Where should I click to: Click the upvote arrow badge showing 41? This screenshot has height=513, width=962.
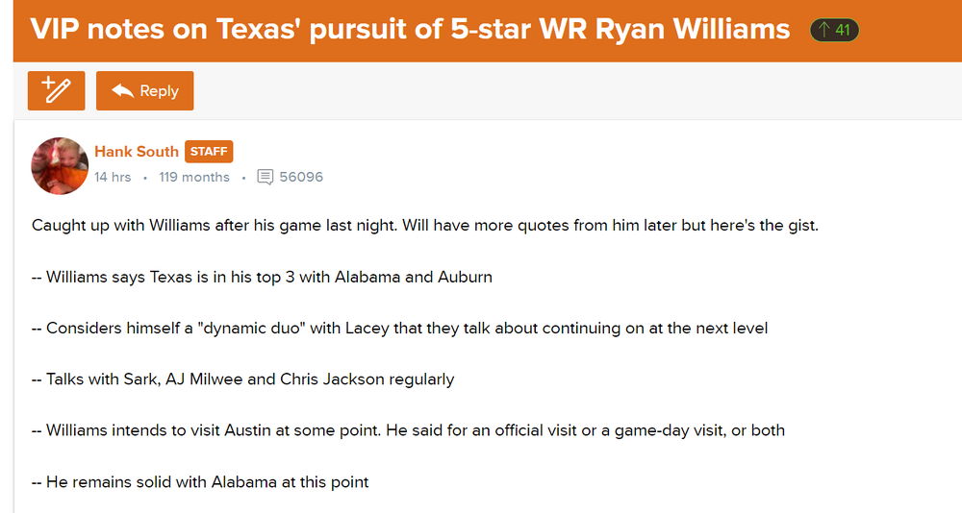click(834, 30)
